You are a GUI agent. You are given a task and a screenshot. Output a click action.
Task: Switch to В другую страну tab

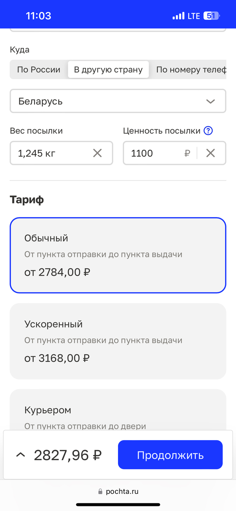tap(108, 70)
